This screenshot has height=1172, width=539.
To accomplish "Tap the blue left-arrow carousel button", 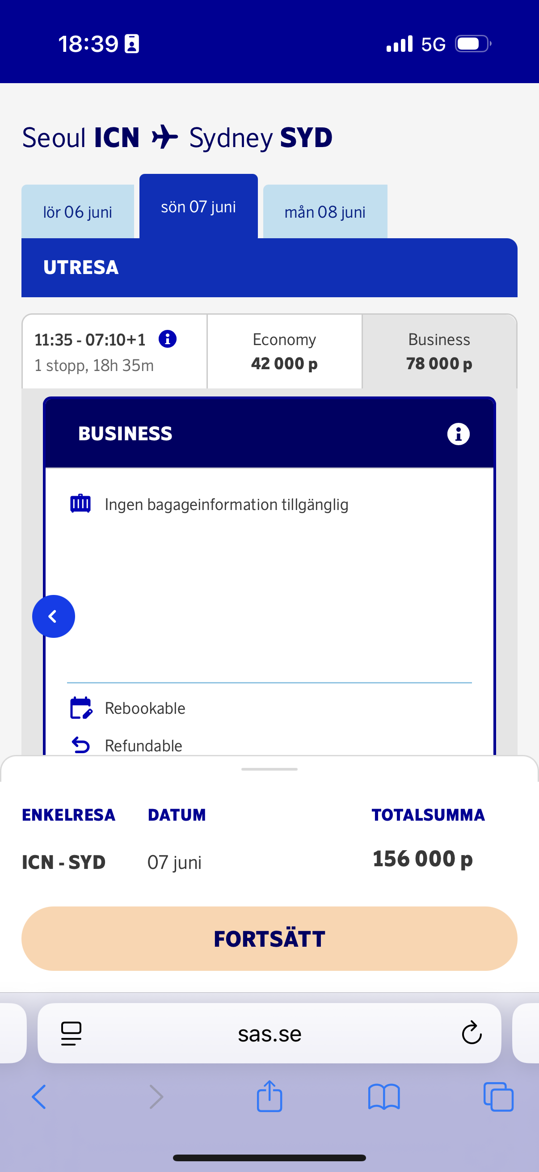I will 54,616.
